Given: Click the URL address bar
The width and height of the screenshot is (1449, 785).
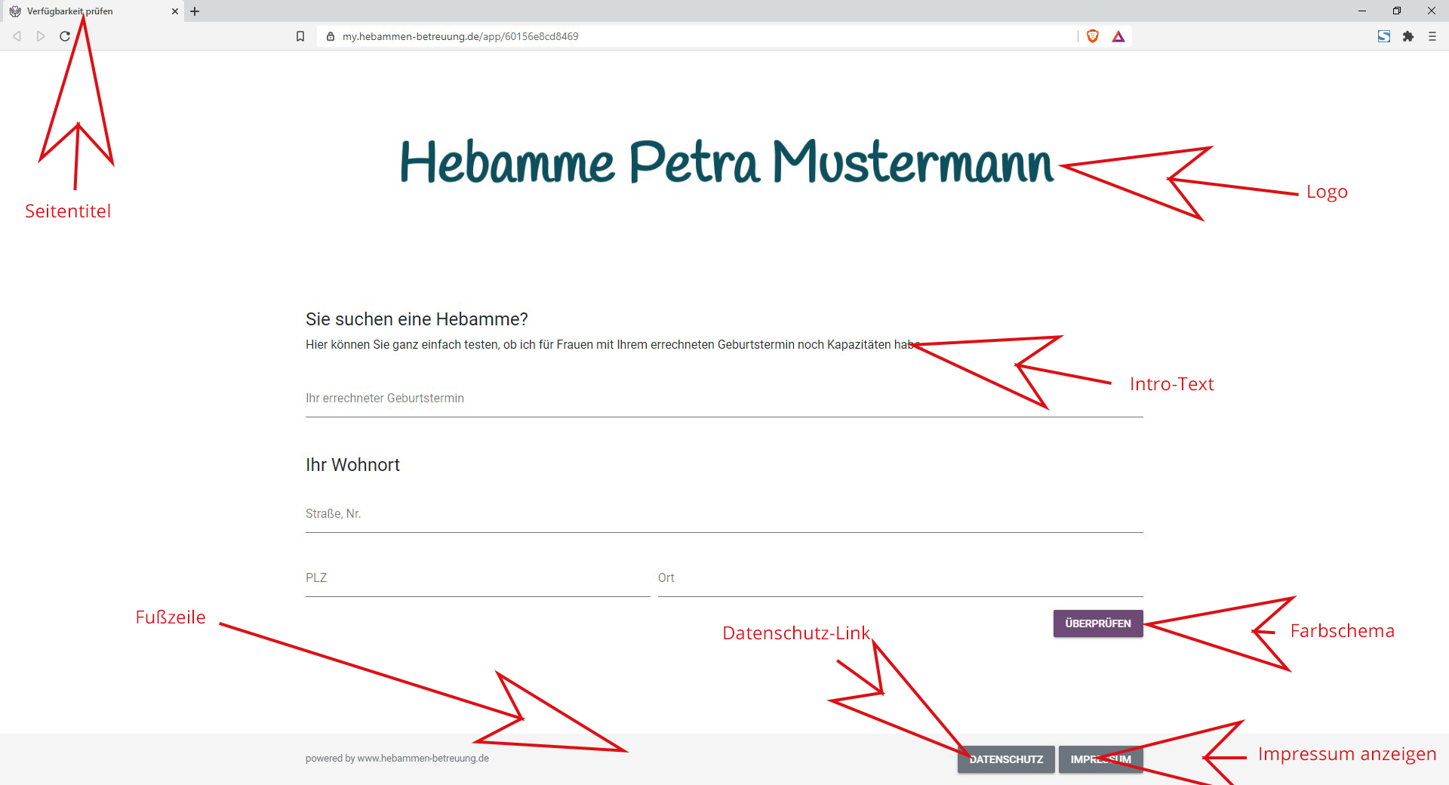Looking at the screenshot, I should 679,36.
